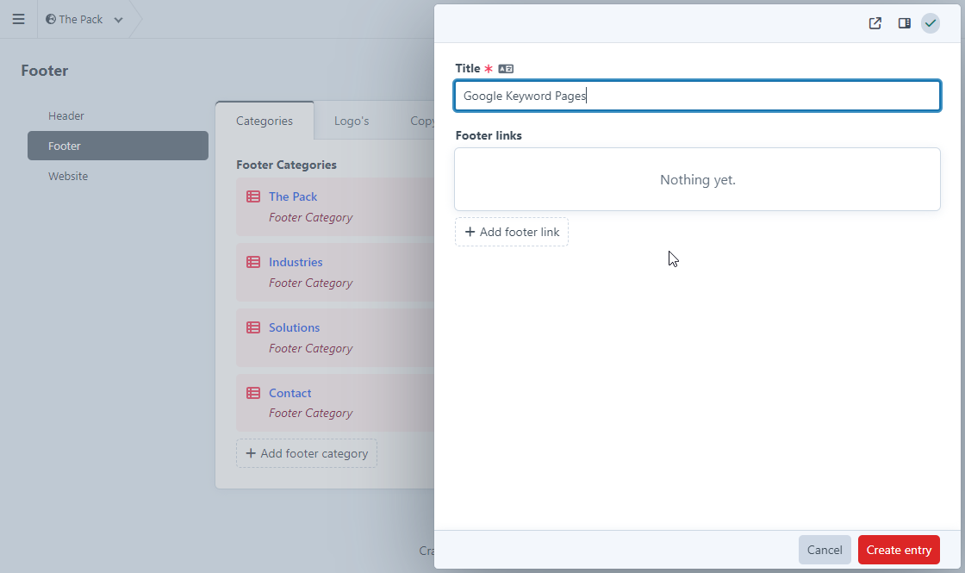Cancel the new entry
Image resolution: width=965 pixels, height=573 pixels.
tap(825, 550)
